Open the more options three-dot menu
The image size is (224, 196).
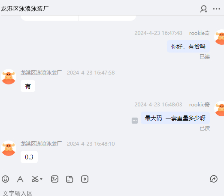(x=216, y=9)
